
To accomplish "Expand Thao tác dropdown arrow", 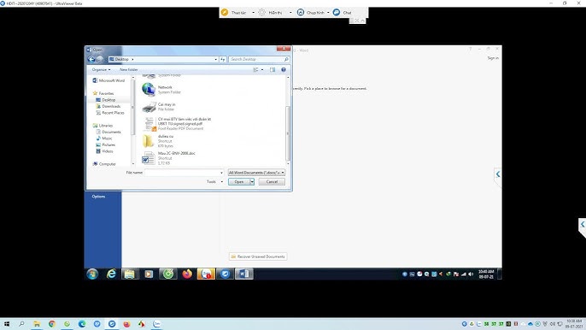I will click(253, 12).
